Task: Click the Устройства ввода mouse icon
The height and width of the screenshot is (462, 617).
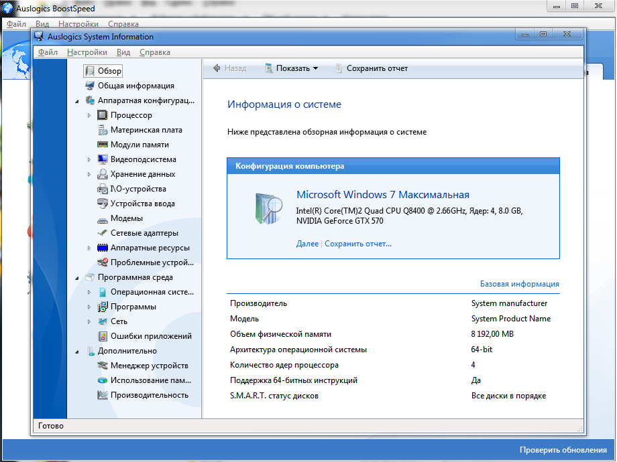Action: (x=103, y=204)
